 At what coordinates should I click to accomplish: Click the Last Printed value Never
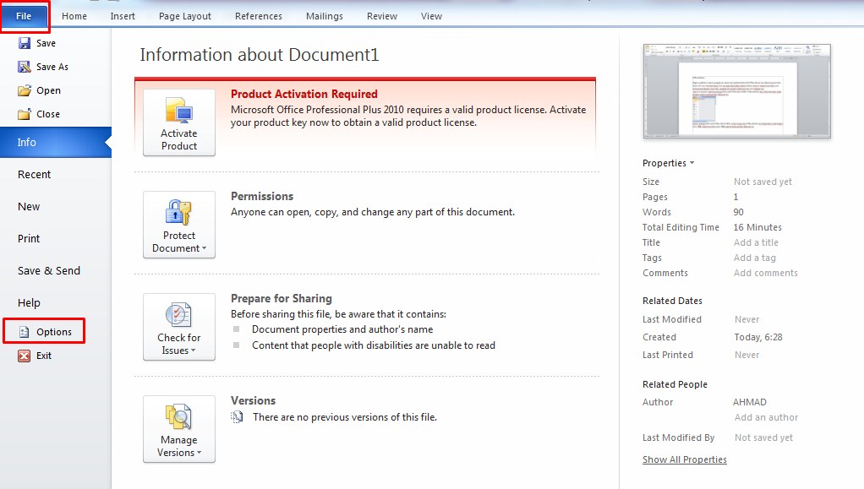point(746,356)
